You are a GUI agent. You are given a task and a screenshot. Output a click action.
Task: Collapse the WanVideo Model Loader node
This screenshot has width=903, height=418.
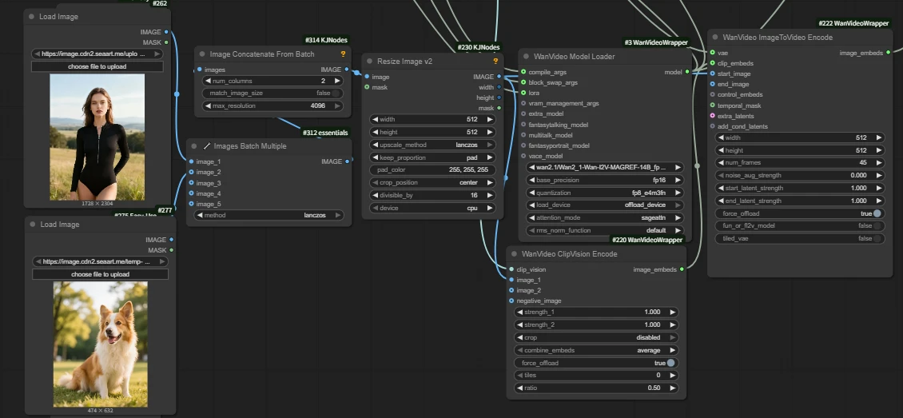tap(525, 57)
